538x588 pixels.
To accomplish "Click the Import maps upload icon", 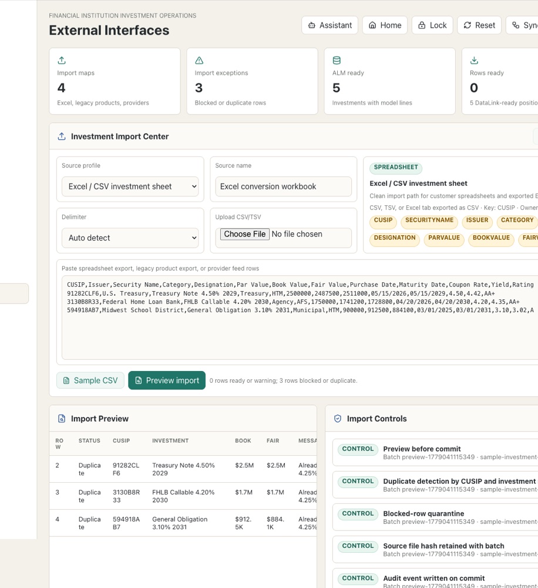I will [62, 60].
